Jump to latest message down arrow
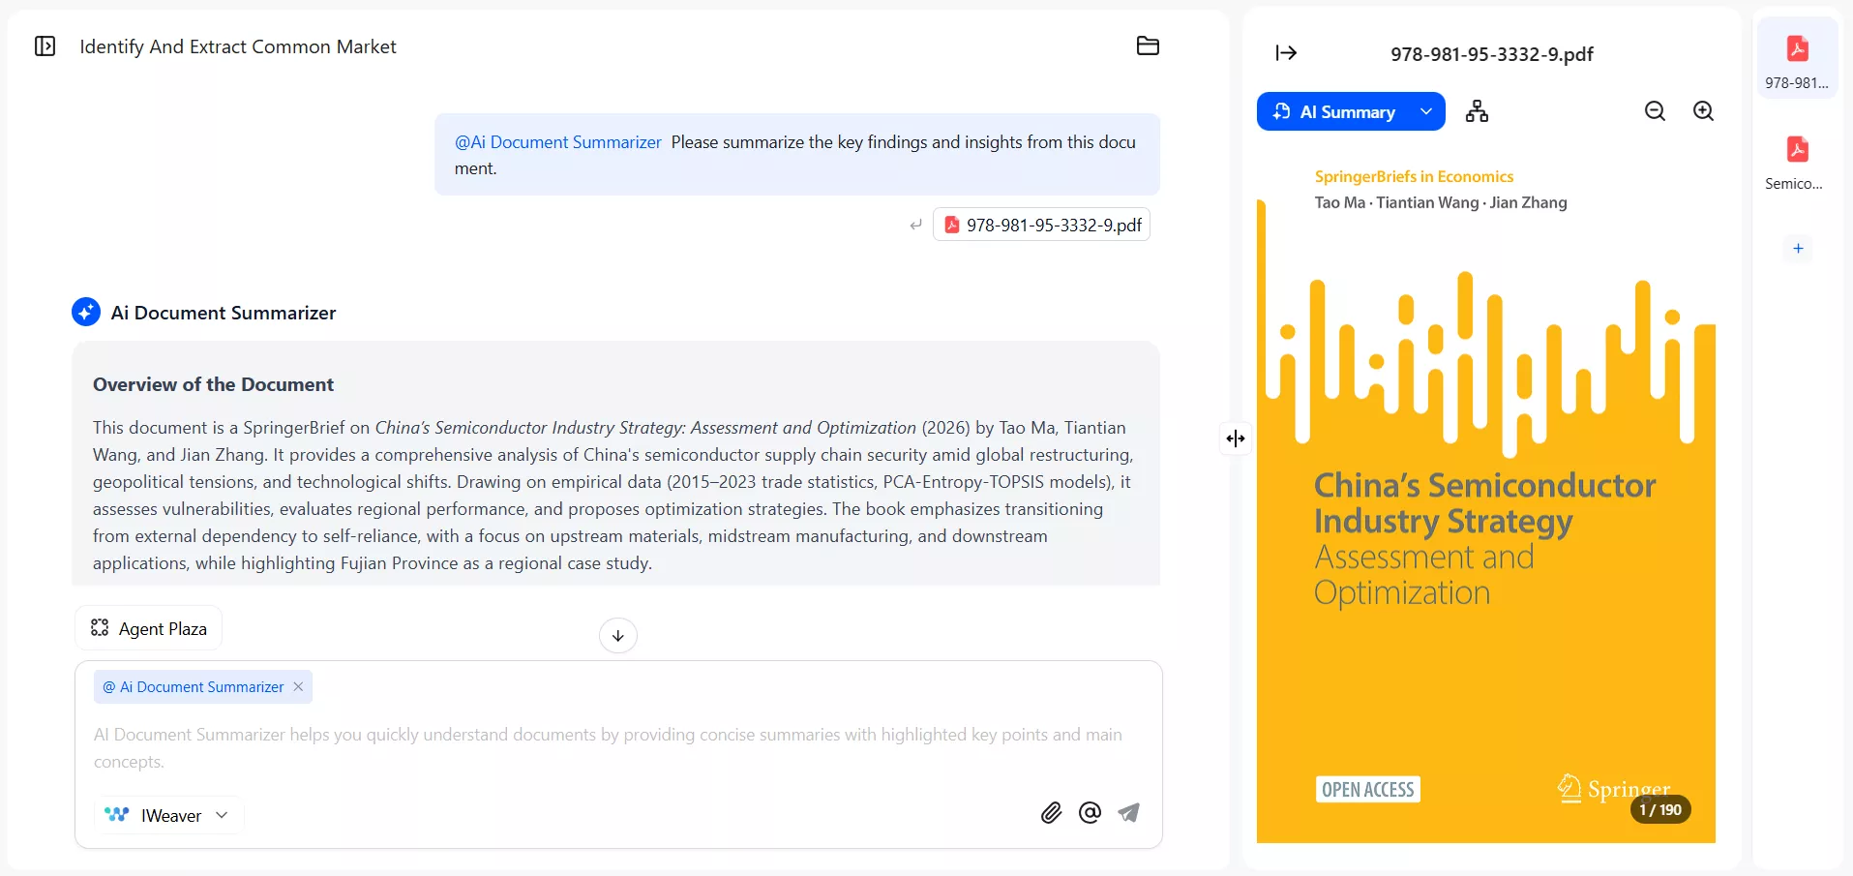Screen dimensions: 1853x876 coord(618,636)
